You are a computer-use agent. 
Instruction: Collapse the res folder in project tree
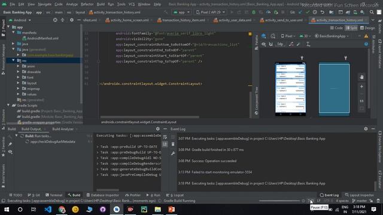pos(13,60)
